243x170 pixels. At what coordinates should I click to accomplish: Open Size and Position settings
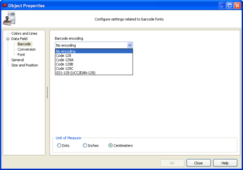(x=25, y=65)
